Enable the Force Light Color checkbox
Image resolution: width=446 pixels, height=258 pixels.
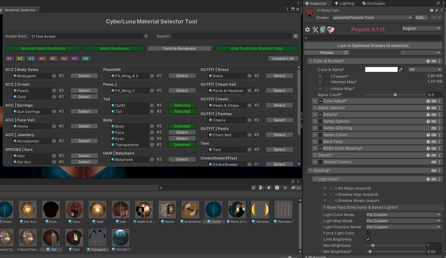[x=368, y=233]
